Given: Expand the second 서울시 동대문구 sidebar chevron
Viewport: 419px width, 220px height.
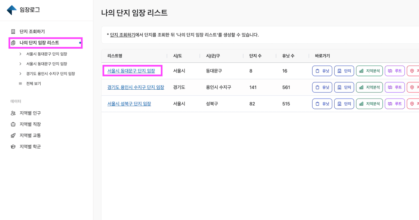Looking at the screenshot, I should coord(21,64).
